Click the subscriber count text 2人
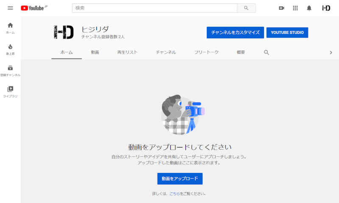339x203 pixels. pos(121,37)
